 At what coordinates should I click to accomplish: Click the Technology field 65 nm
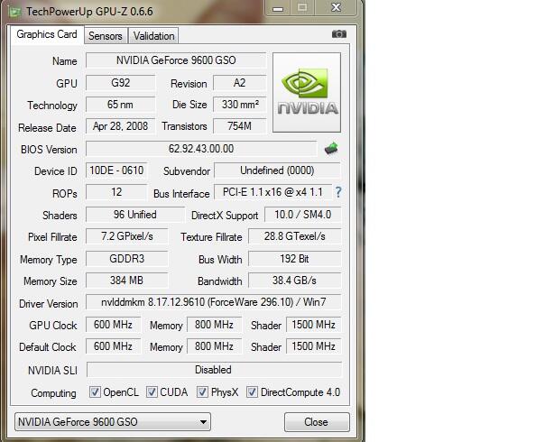121,105
